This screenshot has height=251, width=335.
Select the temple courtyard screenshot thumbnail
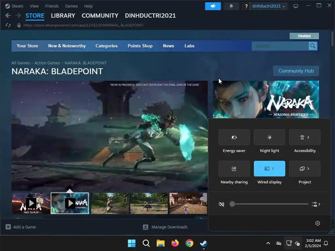tap(188, 203)
